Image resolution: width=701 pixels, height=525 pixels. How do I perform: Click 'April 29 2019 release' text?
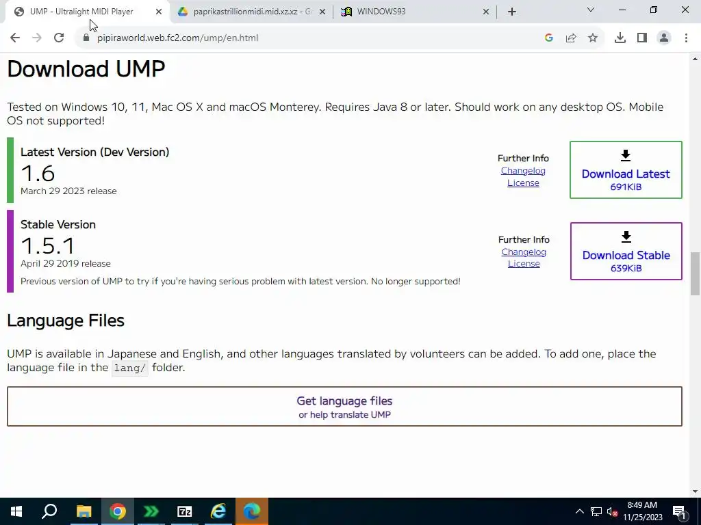[x=66, y=263]
